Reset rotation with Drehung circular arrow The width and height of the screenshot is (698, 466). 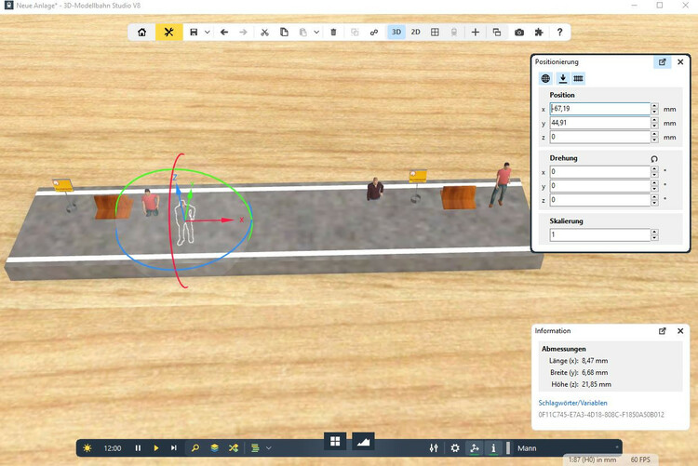(x=654, y=158)
